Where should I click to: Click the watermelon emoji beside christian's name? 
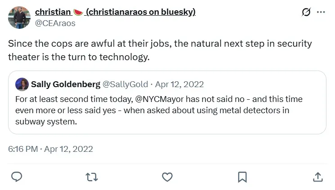coord(79,12)
